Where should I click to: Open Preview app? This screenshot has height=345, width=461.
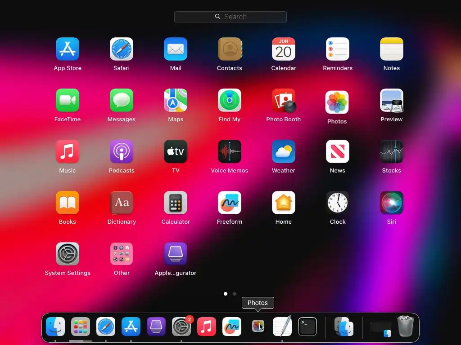[392, 100]
